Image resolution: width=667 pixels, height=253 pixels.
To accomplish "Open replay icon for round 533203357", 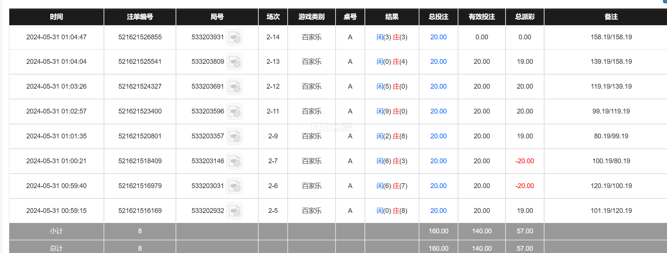I will (235, 137).
